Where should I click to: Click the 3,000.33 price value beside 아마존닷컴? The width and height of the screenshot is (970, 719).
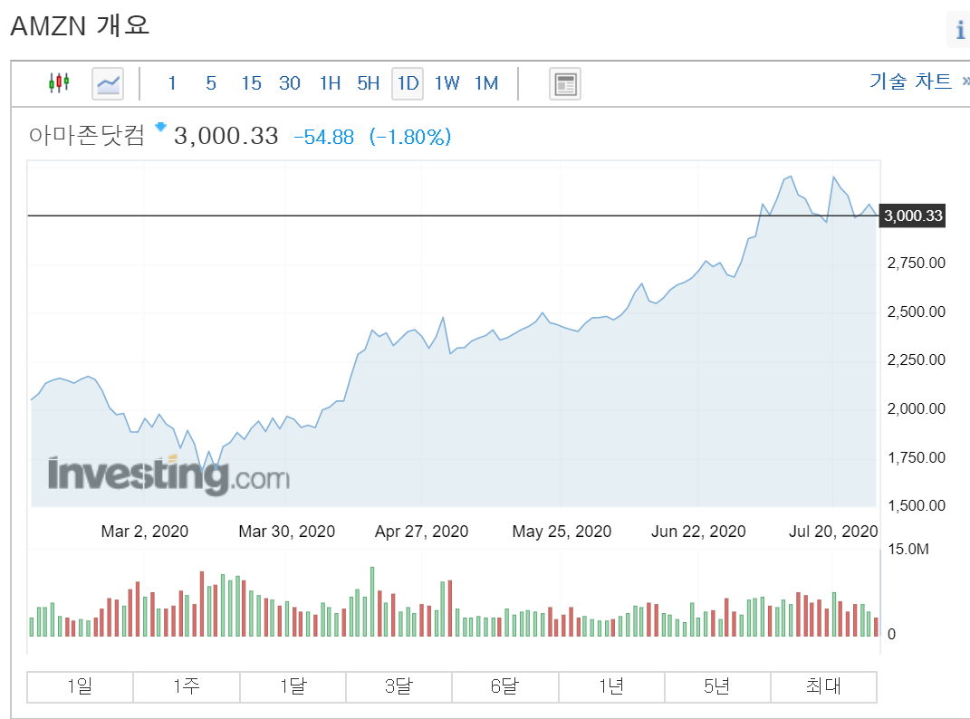(x=226, y=136)
